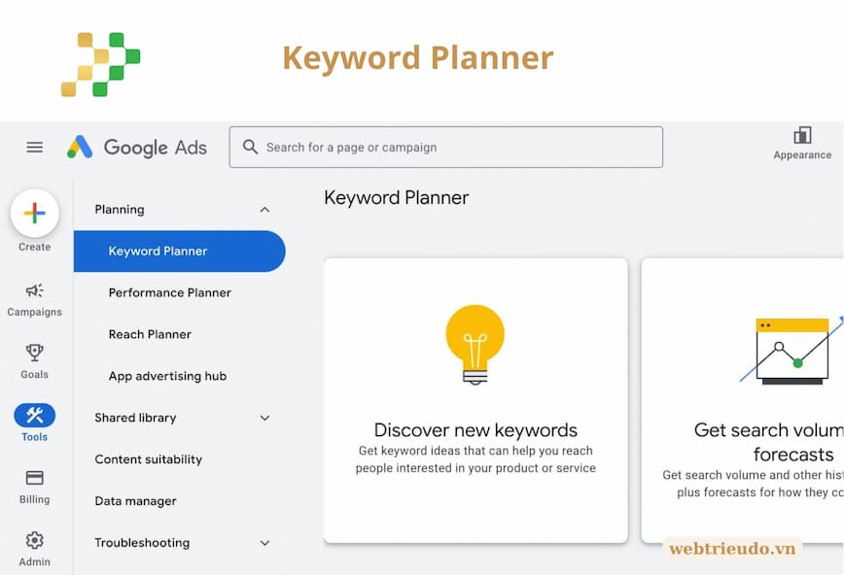Click the Troubleshooting label
This screenshot has height=575, width=844.
click(x=142, y=543)
